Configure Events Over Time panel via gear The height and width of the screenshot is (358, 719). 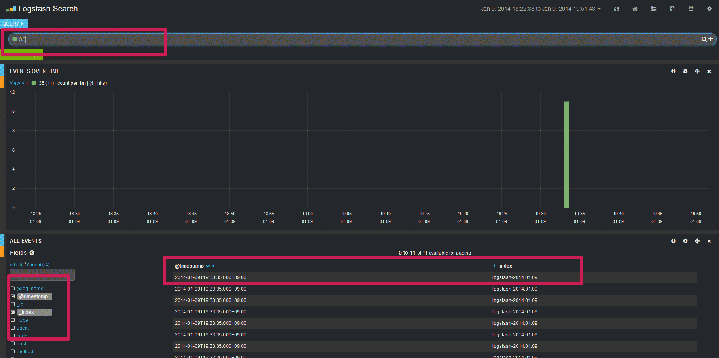click(685, 71)
